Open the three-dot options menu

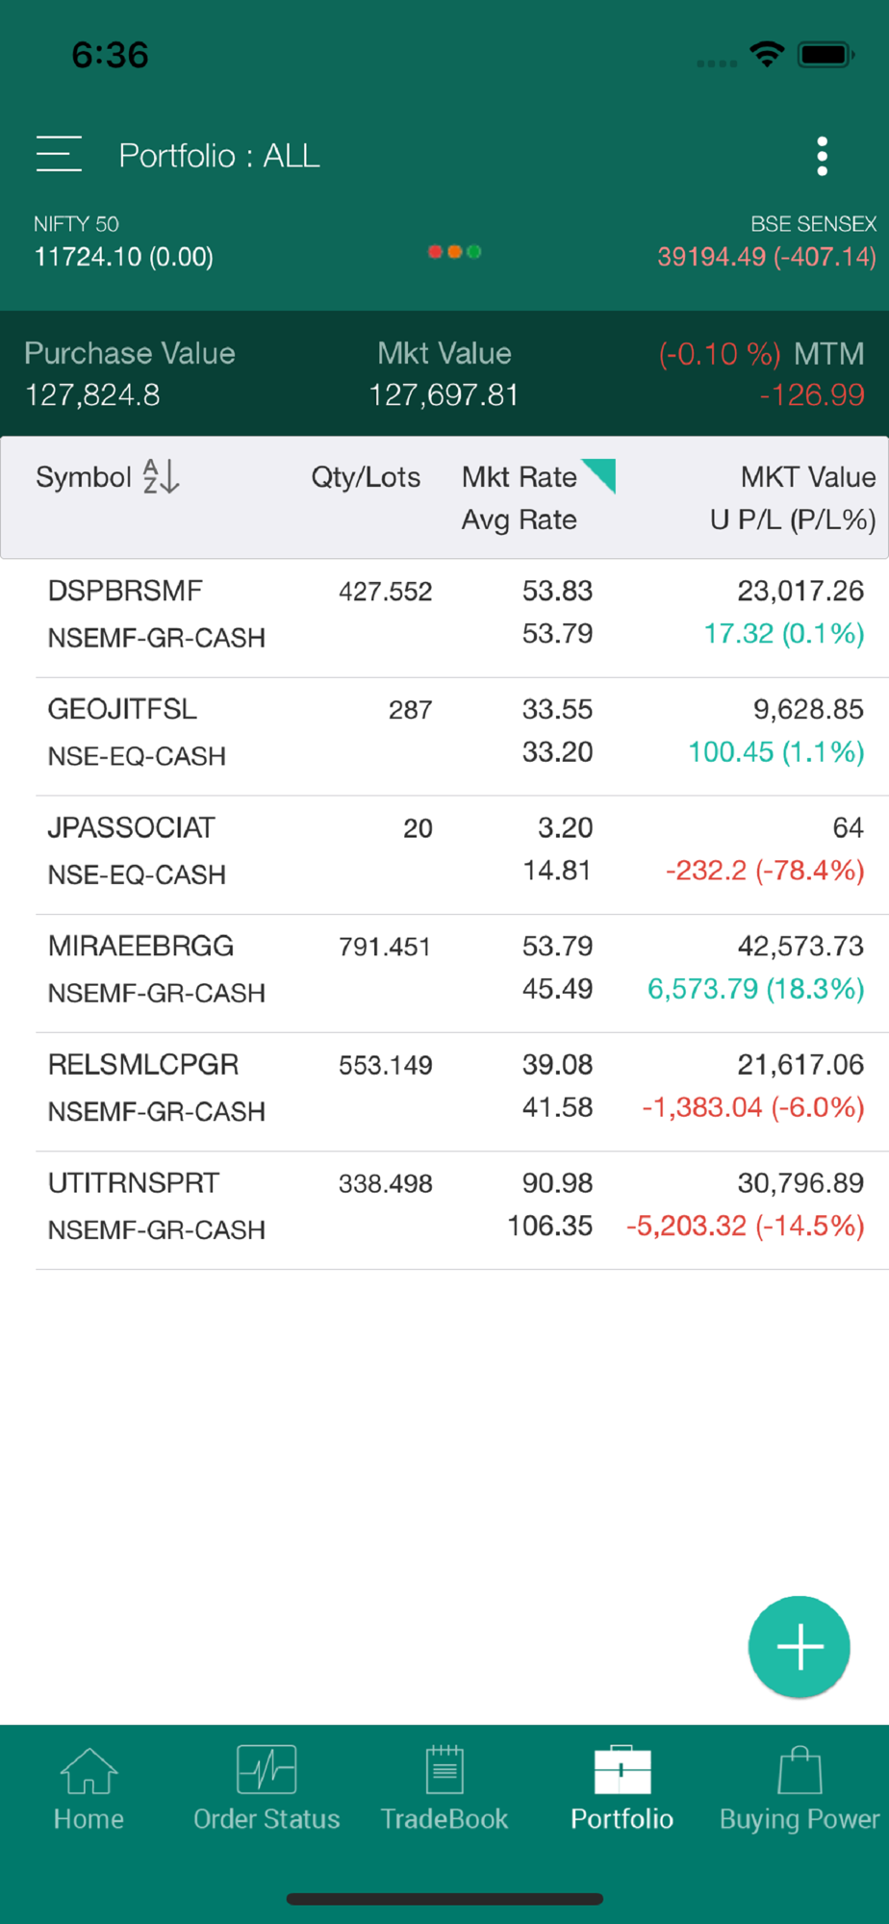tap(822, 156)
